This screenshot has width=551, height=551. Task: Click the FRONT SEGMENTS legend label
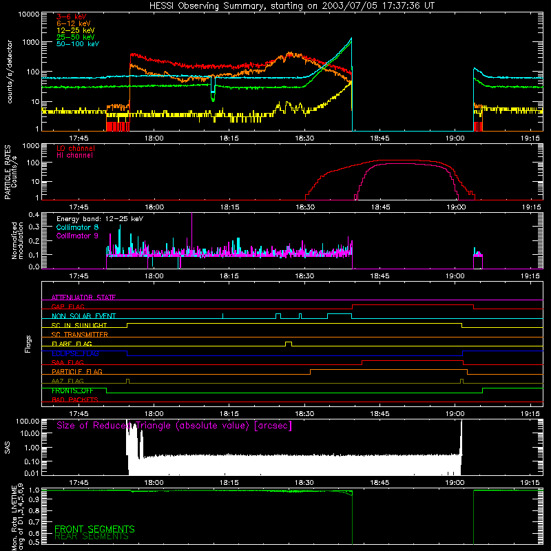click(94, 529)
